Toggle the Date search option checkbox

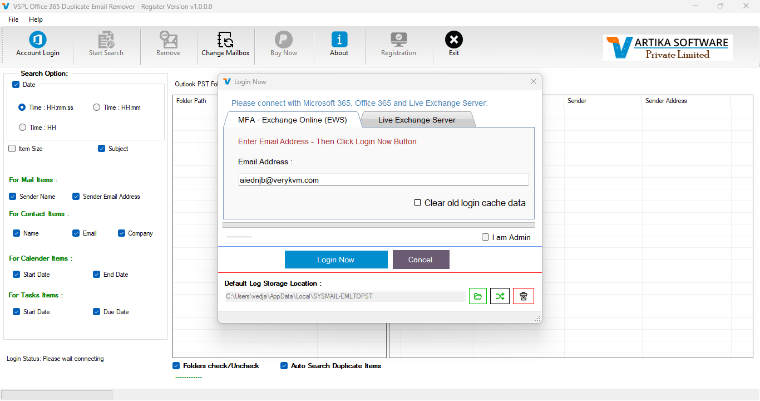point(16,85)
